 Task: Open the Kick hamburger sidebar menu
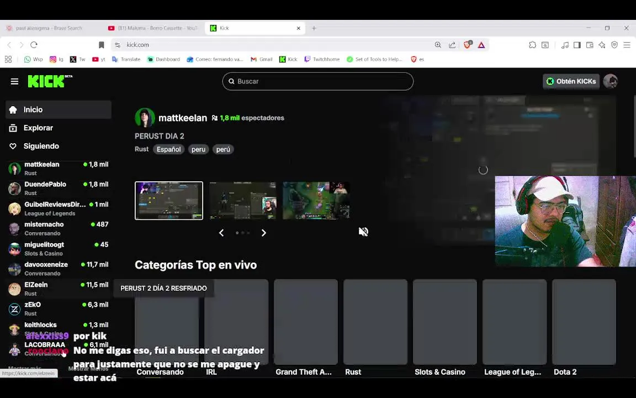tap(14, 82)
